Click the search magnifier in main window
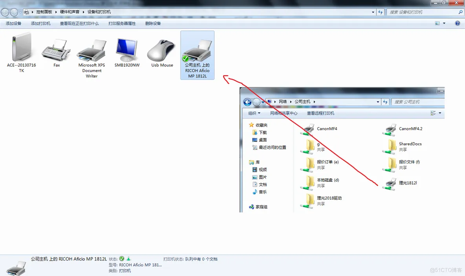Viewport: 465px width, 276px height. pos(460,12)
